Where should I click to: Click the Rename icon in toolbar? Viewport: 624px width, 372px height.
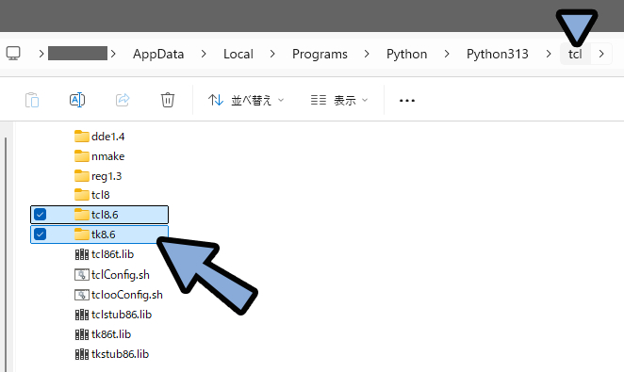click(x=77, y=100)
